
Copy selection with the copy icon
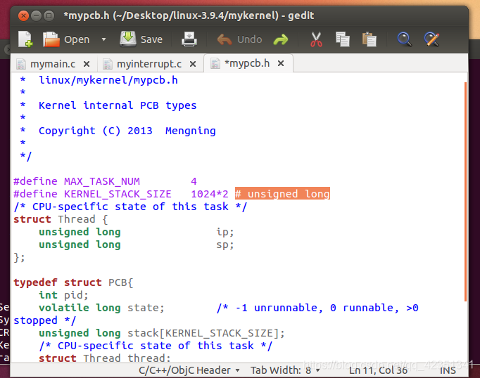point(343,39)
